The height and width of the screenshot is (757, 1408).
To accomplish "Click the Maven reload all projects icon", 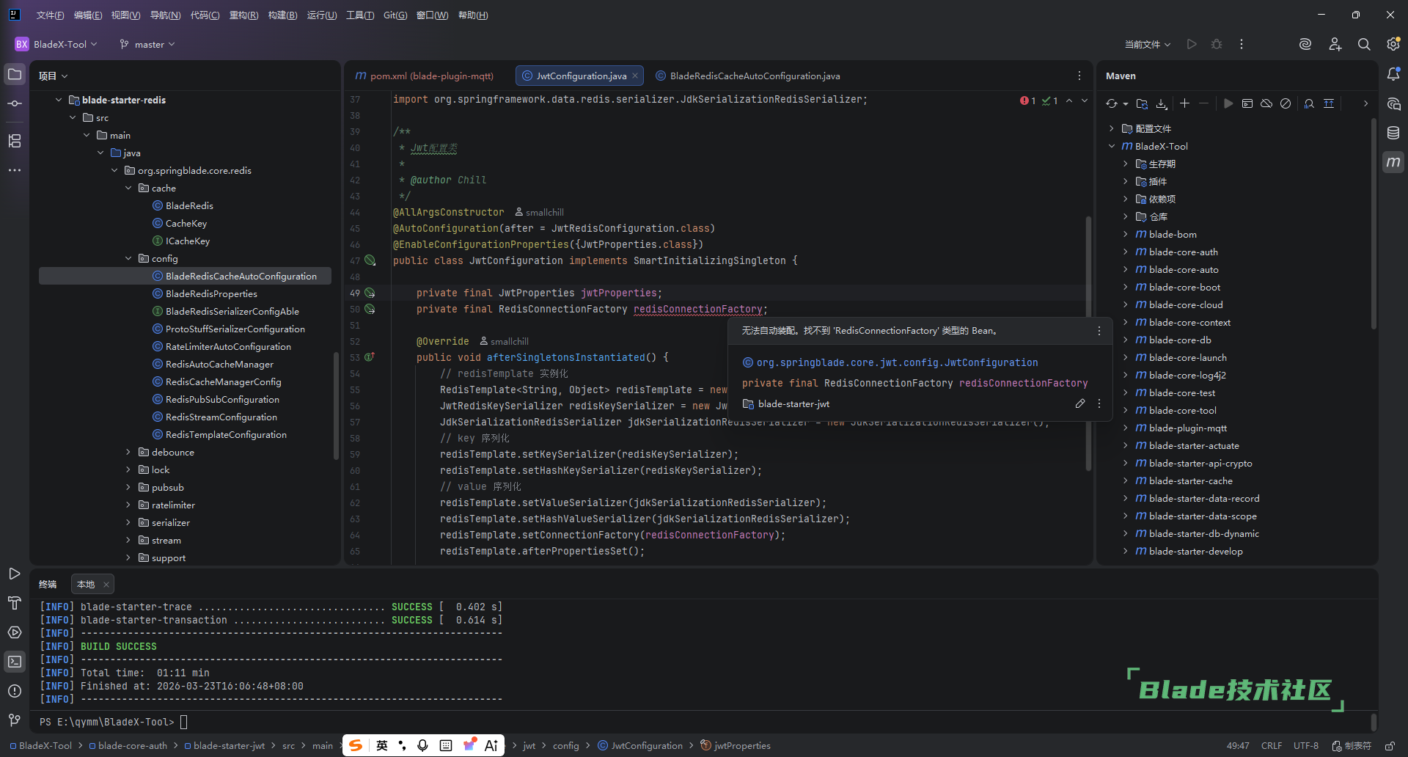I will (x=1112, y=104).
